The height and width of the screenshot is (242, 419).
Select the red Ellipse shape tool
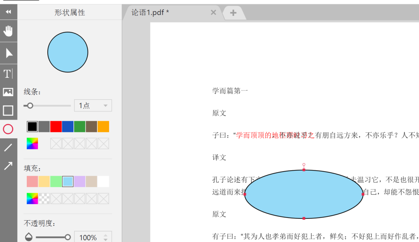(8, 129)
